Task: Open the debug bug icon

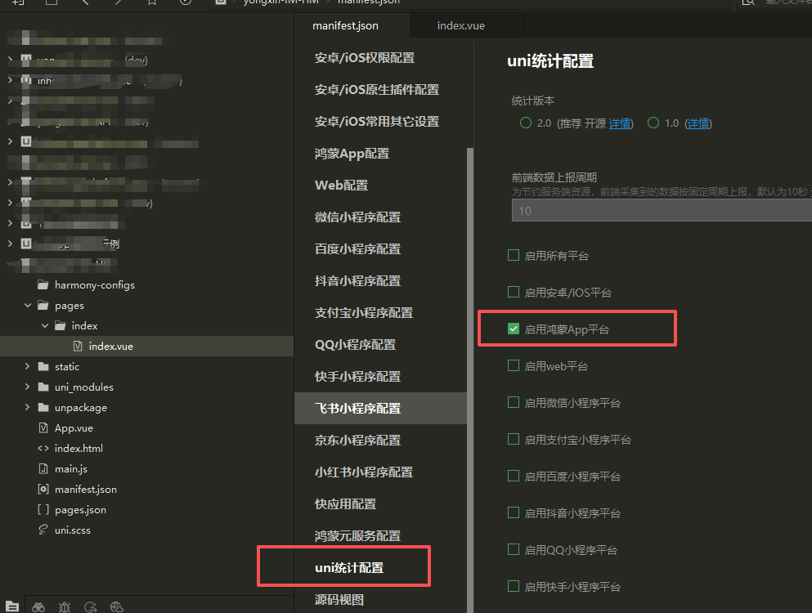Action: pos(65,607)
